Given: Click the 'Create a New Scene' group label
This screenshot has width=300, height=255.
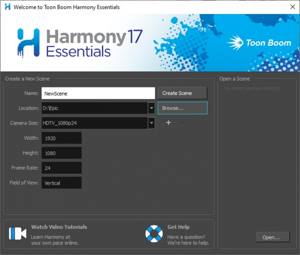Looking at the screenshot, I should pyautogui.click(x=27, y=79).
